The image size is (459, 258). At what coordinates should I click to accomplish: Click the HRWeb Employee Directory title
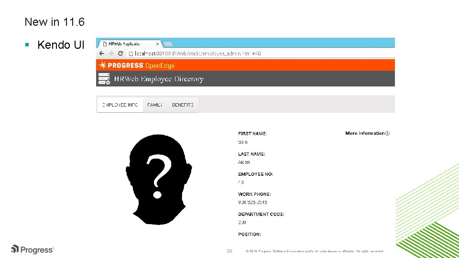[x=159, y=79]
